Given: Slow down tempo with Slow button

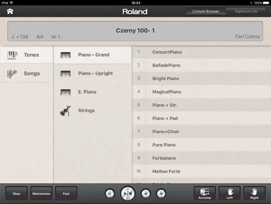Looking at the screenshot, I should point(16,193).
